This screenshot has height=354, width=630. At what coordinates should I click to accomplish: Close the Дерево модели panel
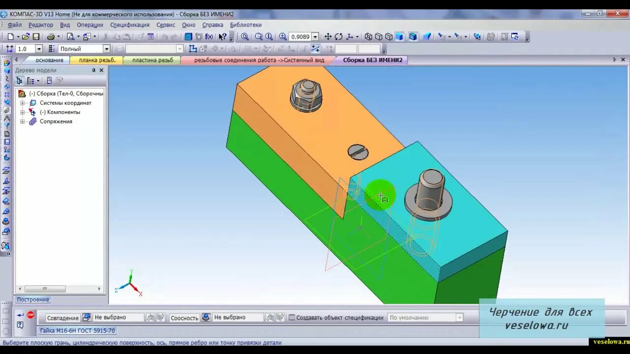(x=101, y=70)
